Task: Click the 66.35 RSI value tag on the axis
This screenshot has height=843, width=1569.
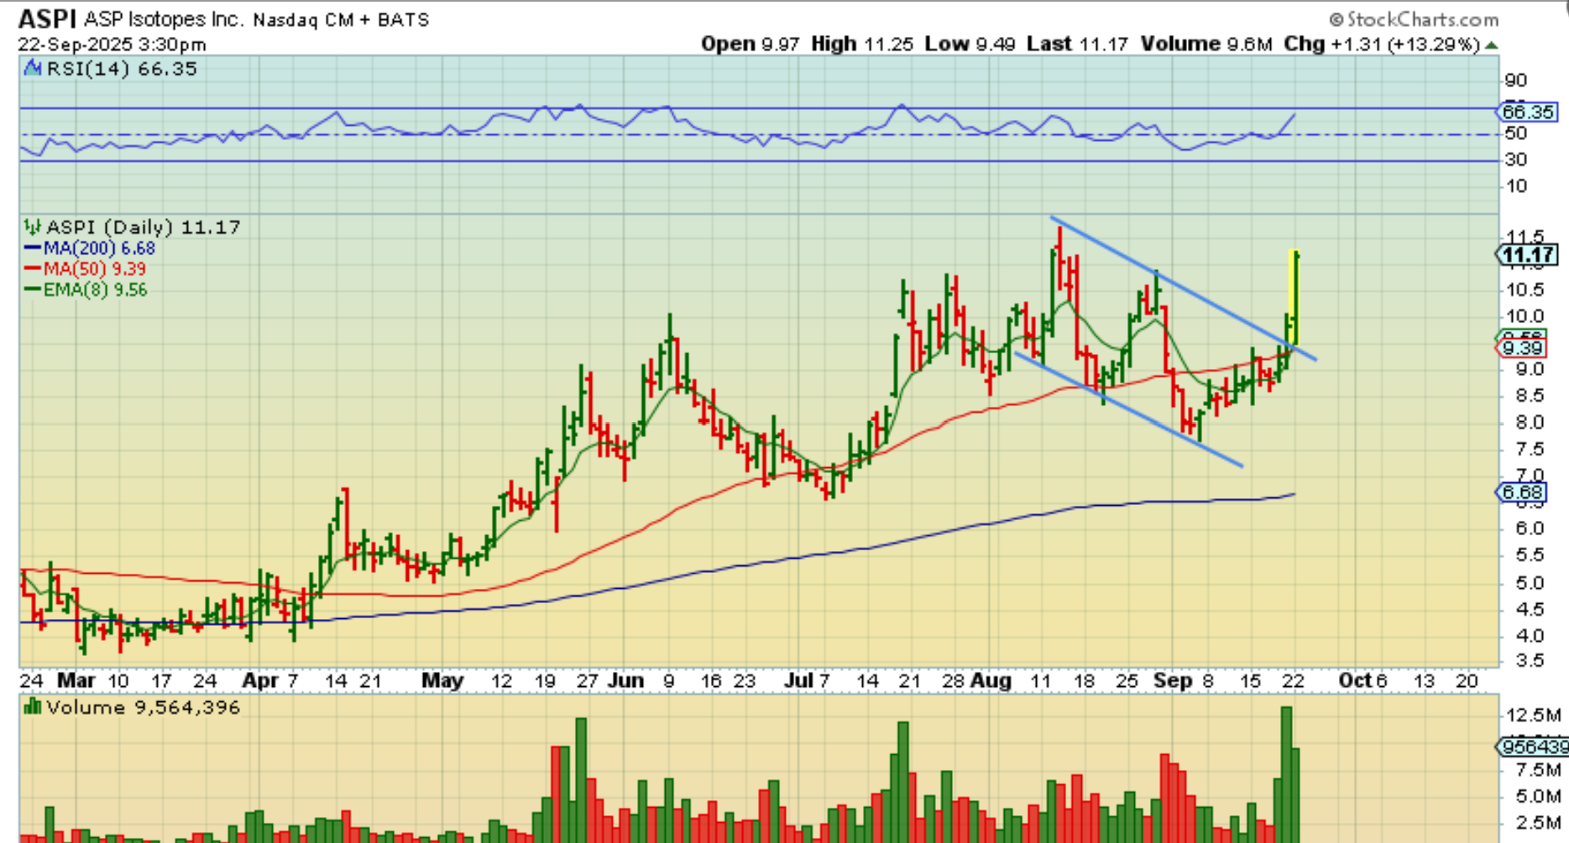Action: (x=1528, y=112)
